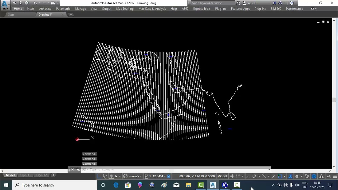The height and width of the screenshot is (190, 338).
Task: Open the Undo history dropdown arrow
Action: pyautogui.click(x=39, y=3)
